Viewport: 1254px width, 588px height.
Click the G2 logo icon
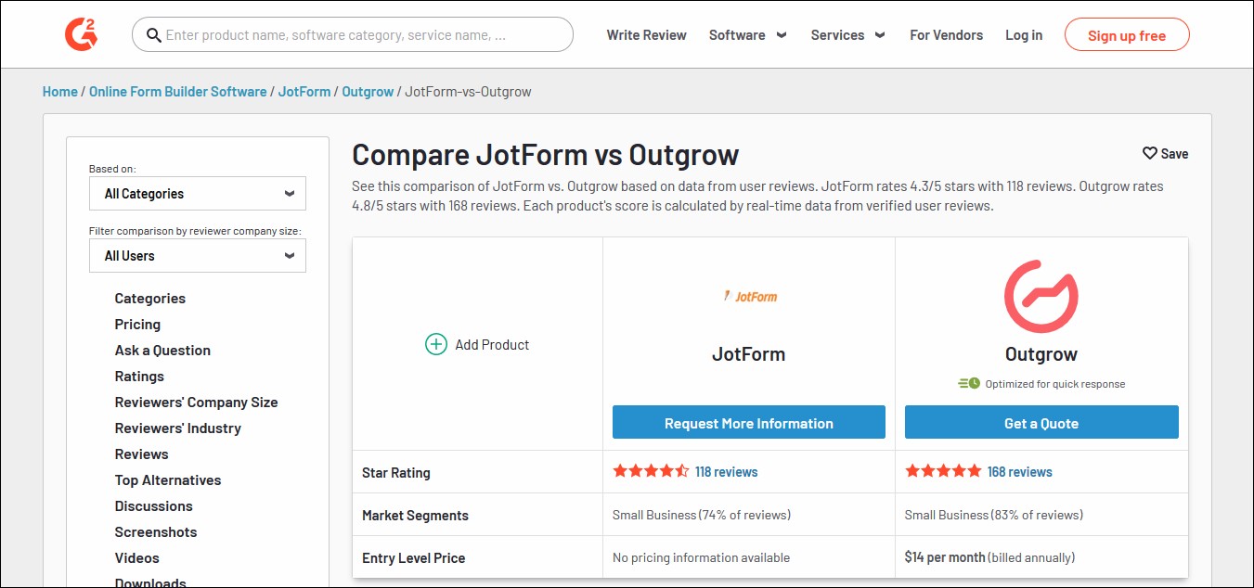click(81, 34)
